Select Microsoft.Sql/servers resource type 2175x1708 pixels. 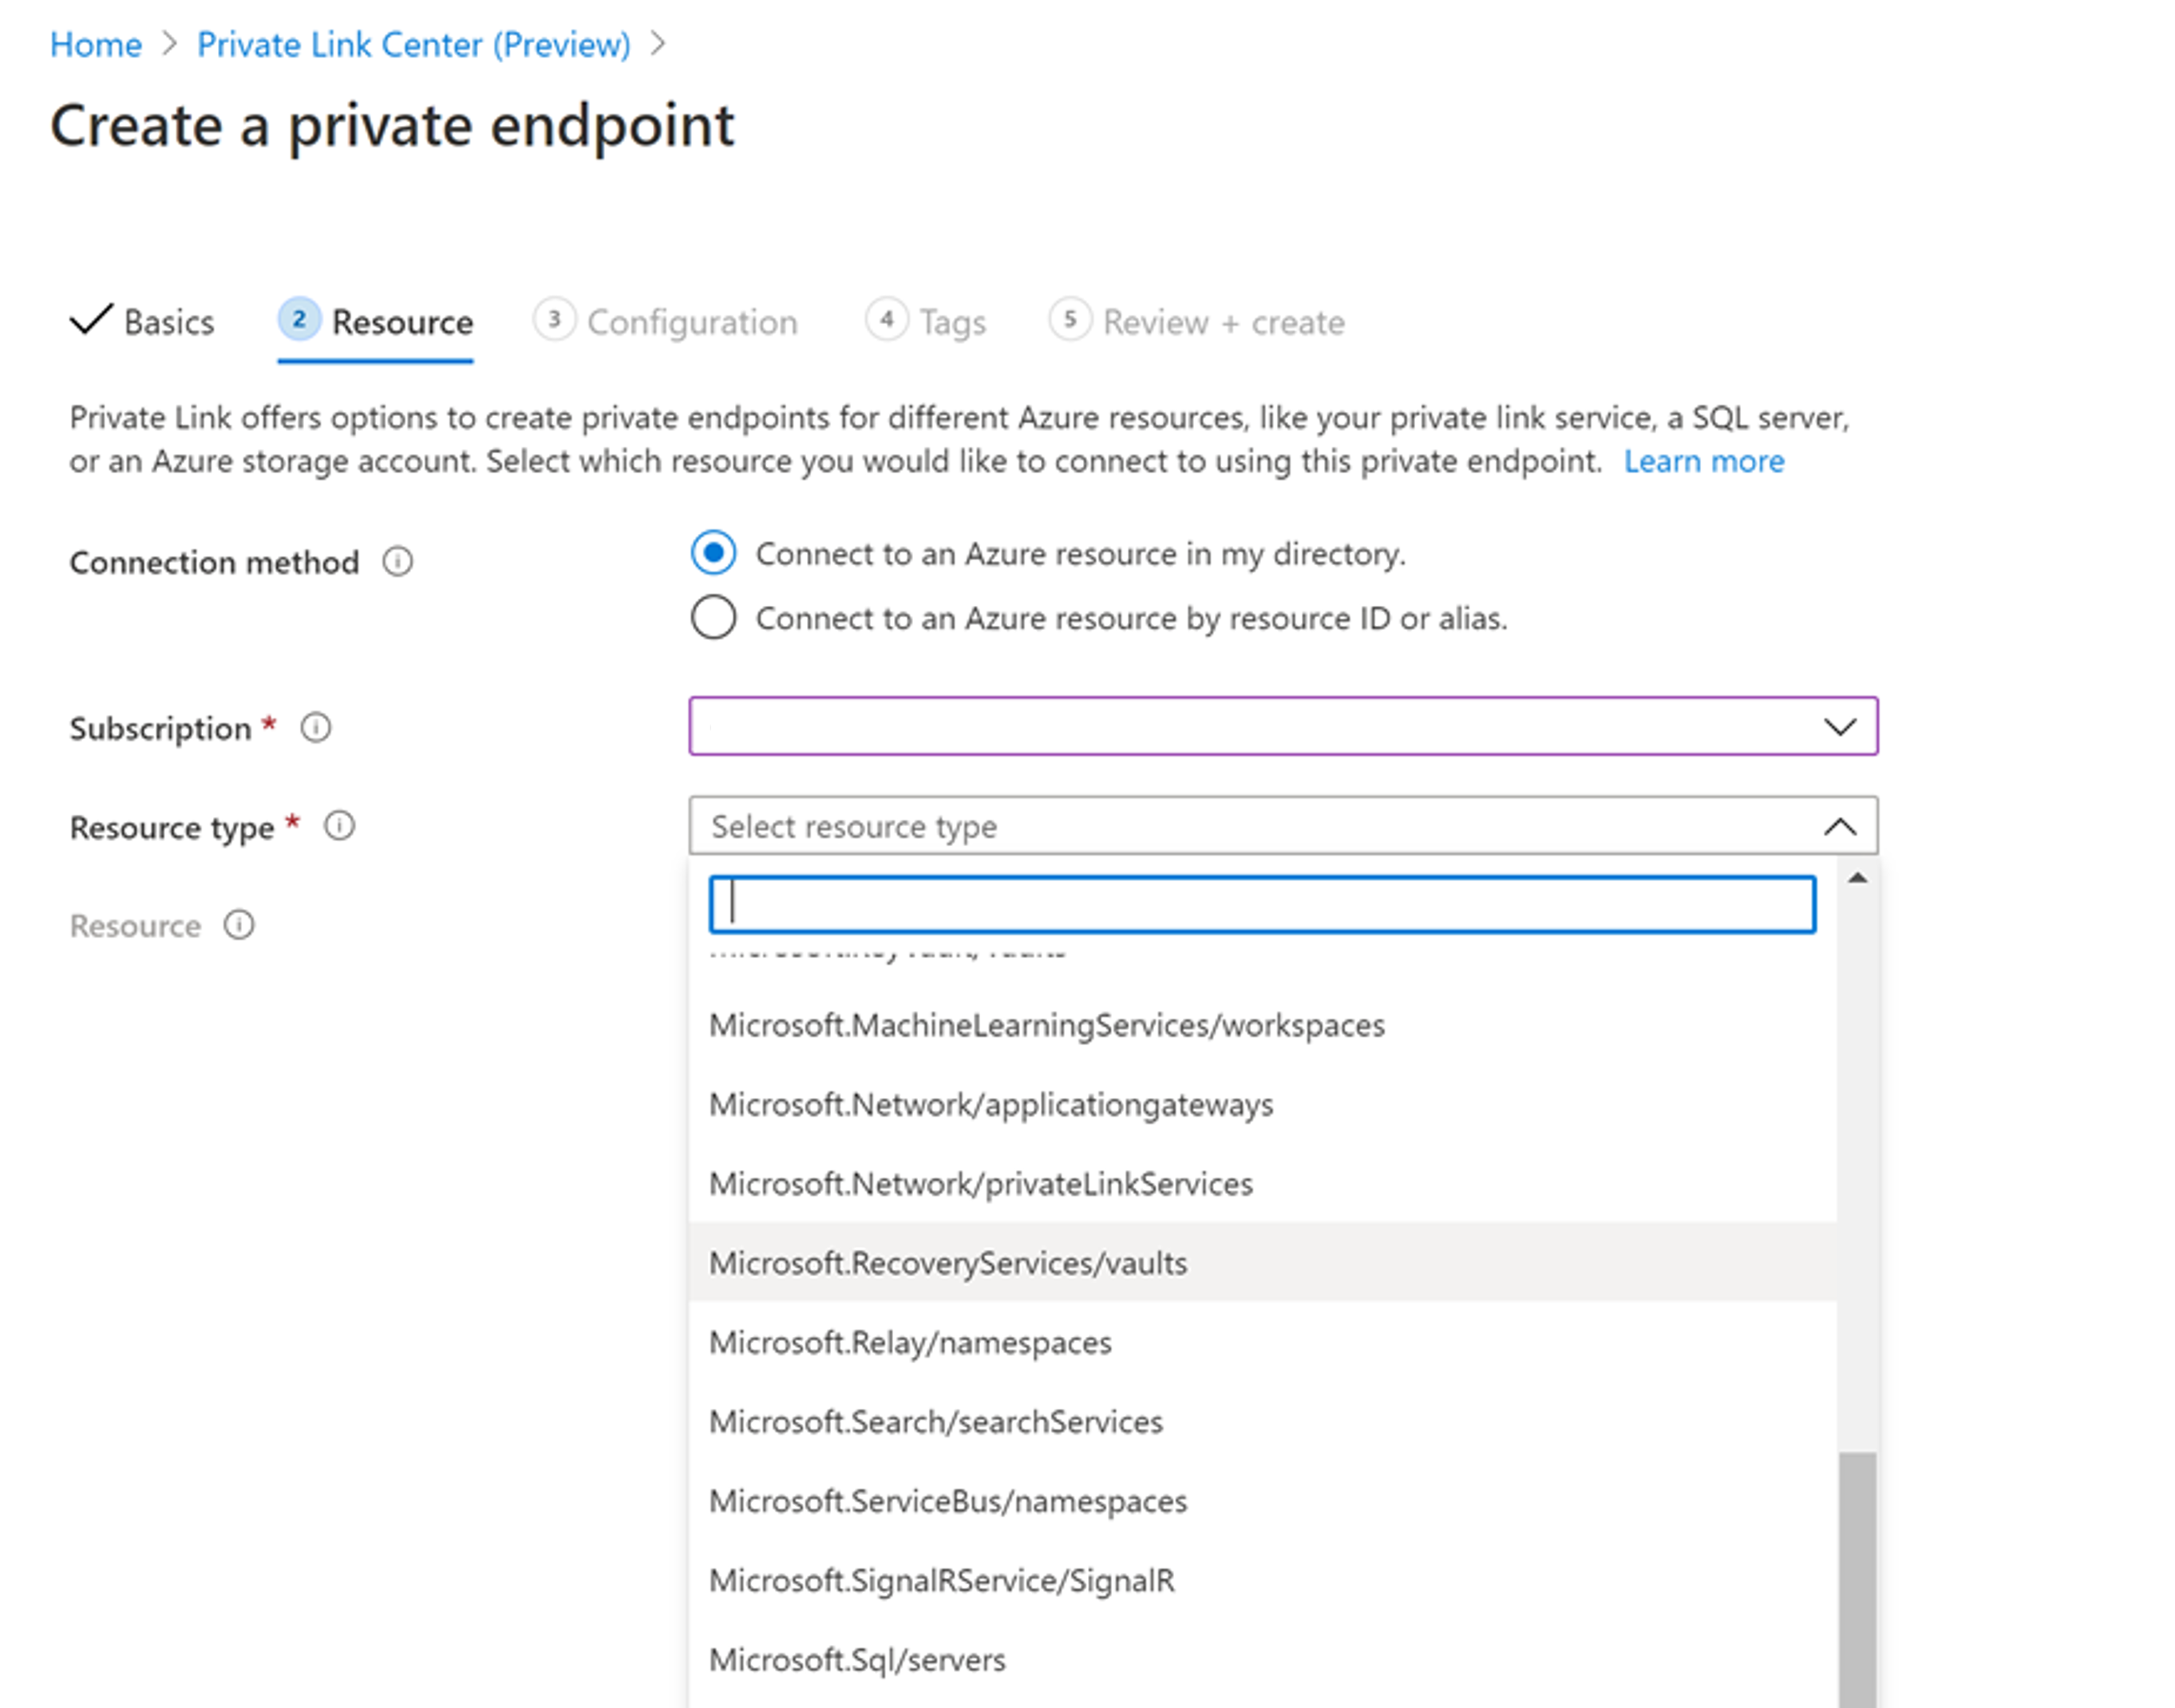coord(857,1659)
